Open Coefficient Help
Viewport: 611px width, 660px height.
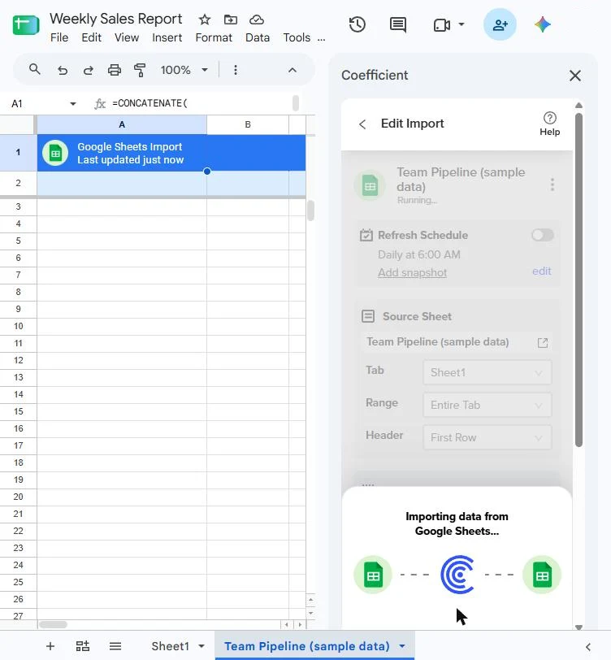(x=549, y=124)
